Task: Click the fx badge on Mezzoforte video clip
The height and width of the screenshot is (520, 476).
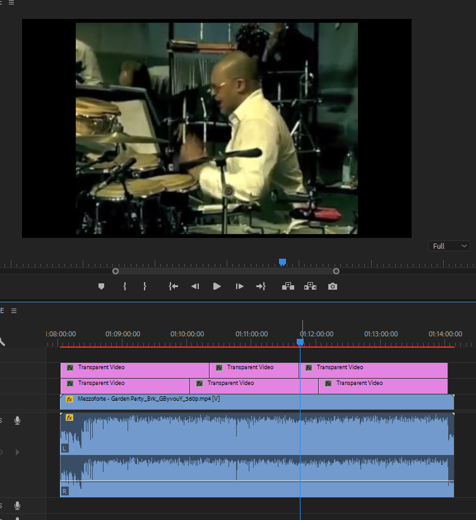Action: pyautogui.click(x=69, y=399)
